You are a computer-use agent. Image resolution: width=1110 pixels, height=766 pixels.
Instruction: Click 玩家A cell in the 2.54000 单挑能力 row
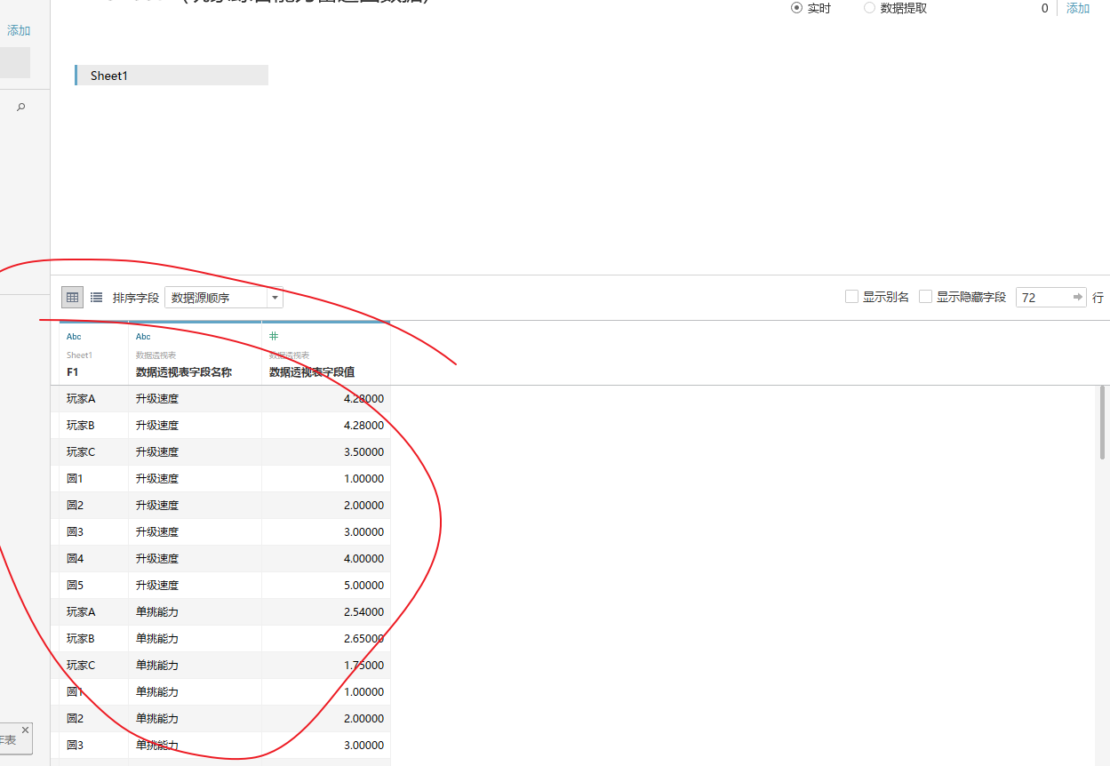[x=81, y=611]
